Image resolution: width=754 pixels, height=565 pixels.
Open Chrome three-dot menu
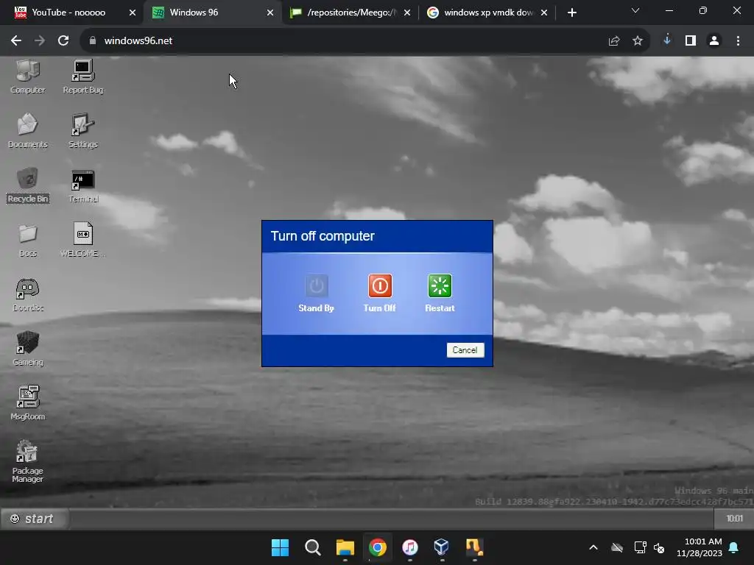pos(738,41)
